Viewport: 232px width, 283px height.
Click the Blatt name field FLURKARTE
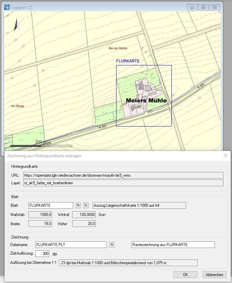pos(51,205)
